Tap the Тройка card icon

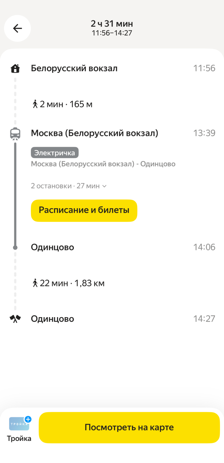(x=19, y=424)
